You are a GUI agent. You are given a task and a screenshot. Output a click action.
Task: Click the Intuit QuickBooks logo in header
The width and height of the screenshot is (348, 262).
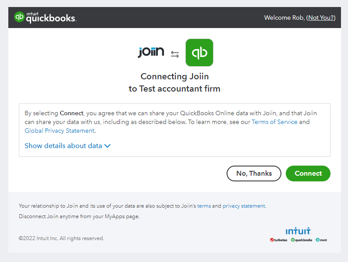click(x=45, y=17)
